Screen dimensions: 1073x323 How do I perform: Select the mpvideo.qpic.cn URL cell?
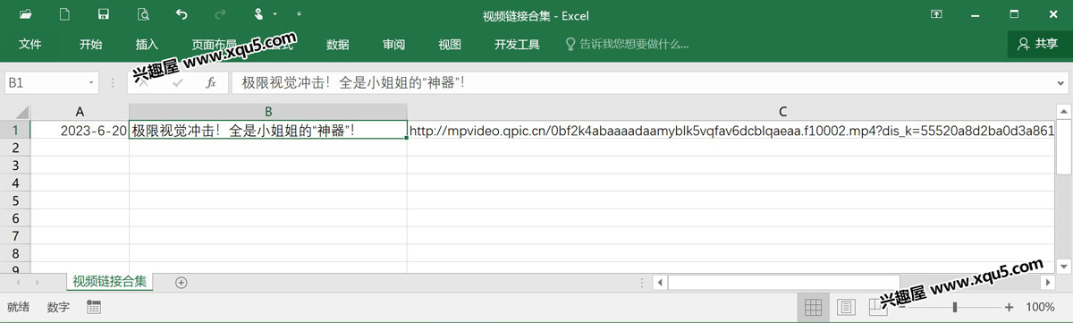731,131
